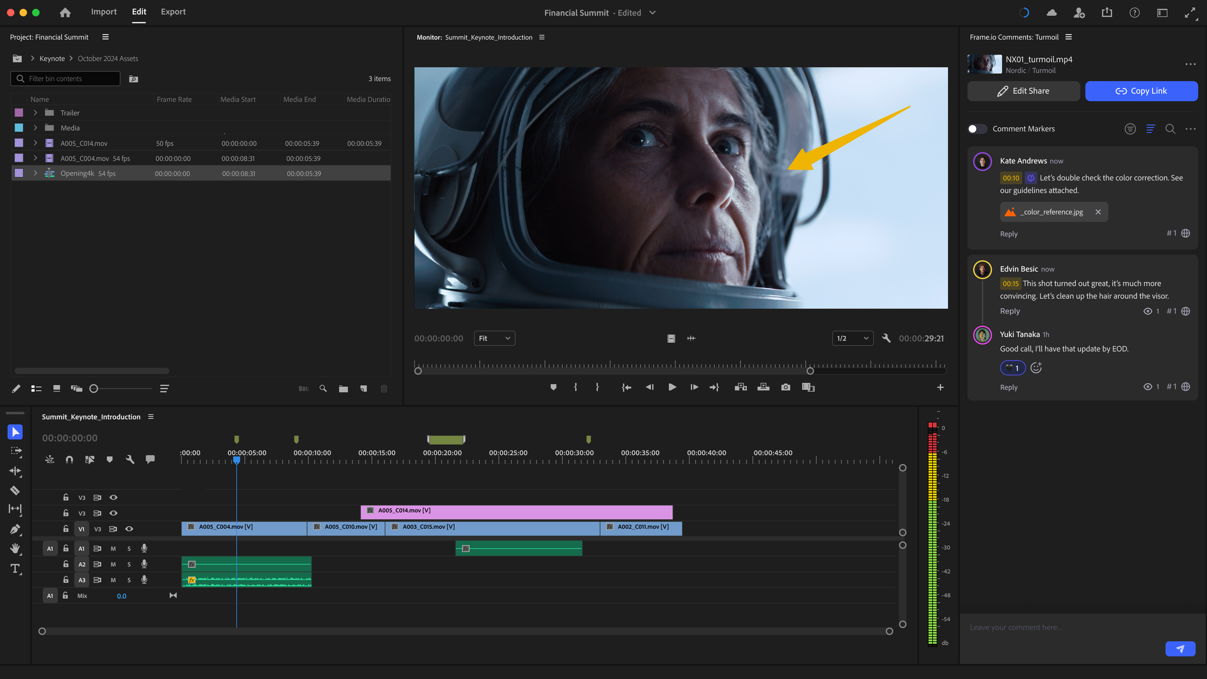Mute the A2 audio track
Viewport: 1207px width, 679px height.
(x=113, y=564)
